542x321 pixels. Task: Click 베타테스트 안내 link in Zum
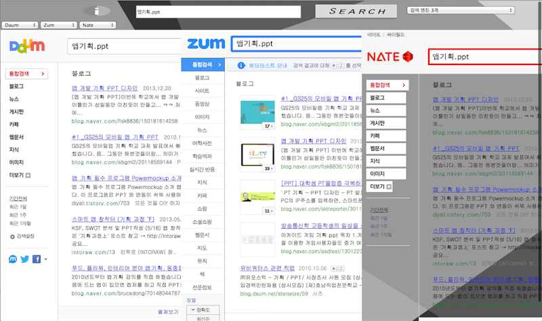point(268,65)
